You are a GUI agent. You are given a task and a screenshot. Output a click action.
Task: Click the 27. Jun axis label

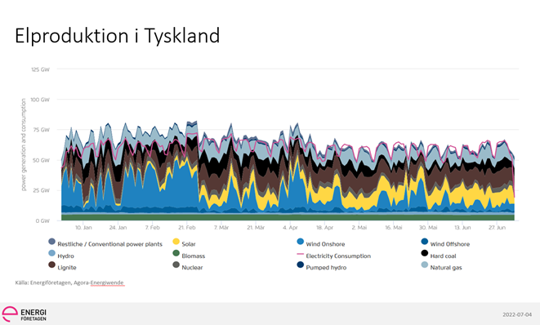(497, 228)
